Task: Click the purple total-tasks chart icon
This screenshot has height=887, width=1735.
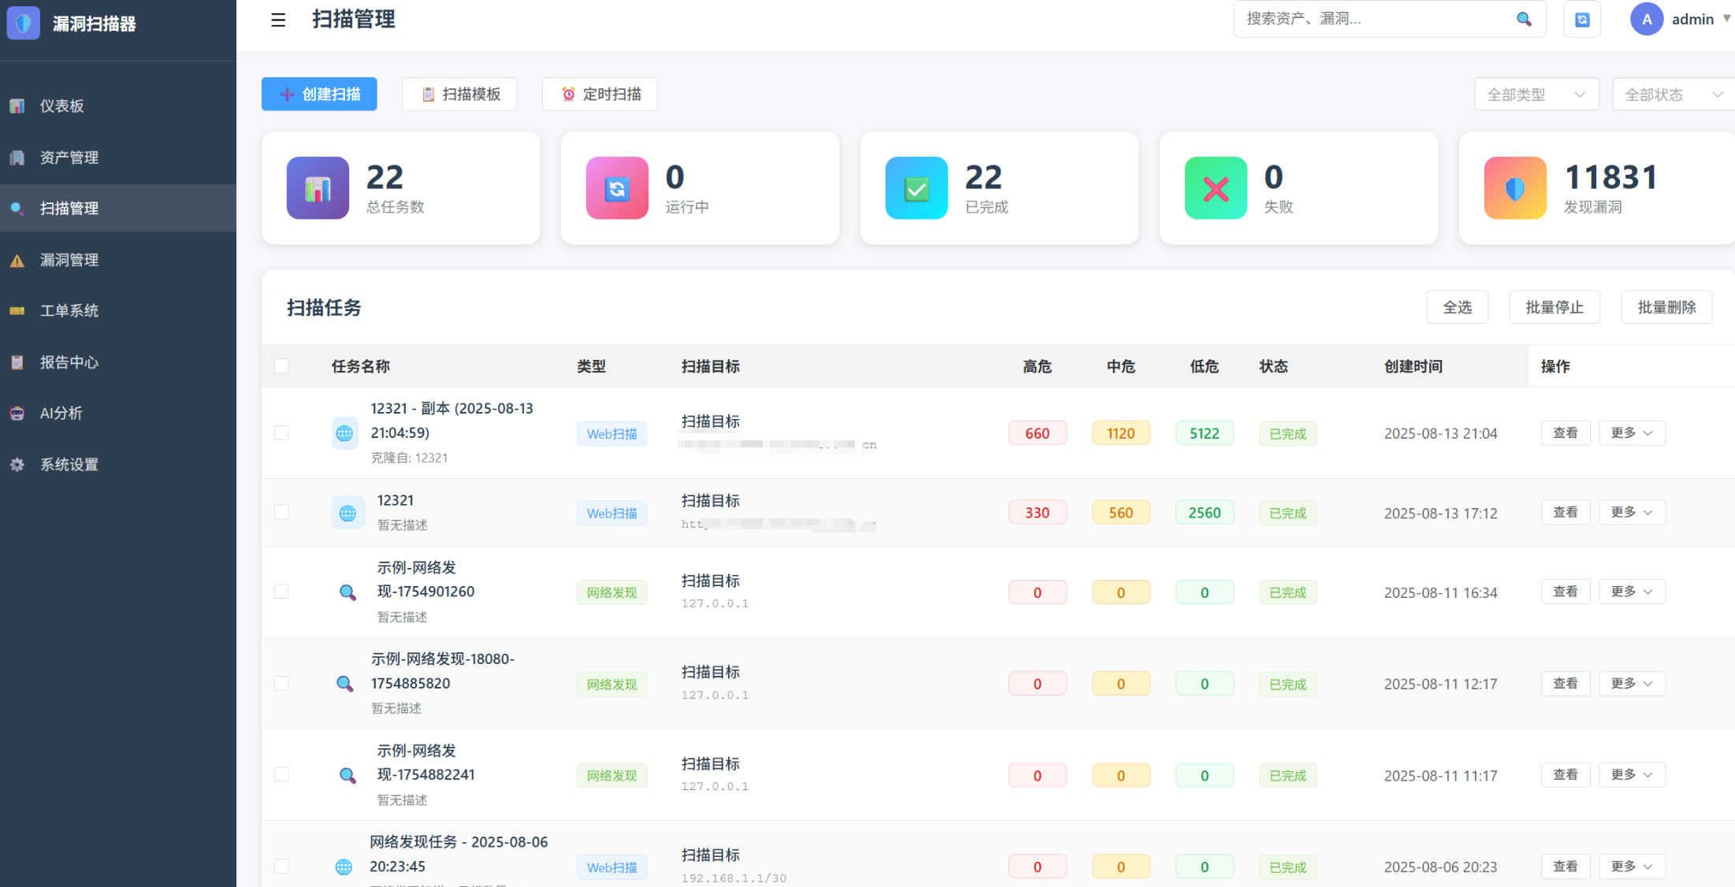Action: (x=318, y=188)
